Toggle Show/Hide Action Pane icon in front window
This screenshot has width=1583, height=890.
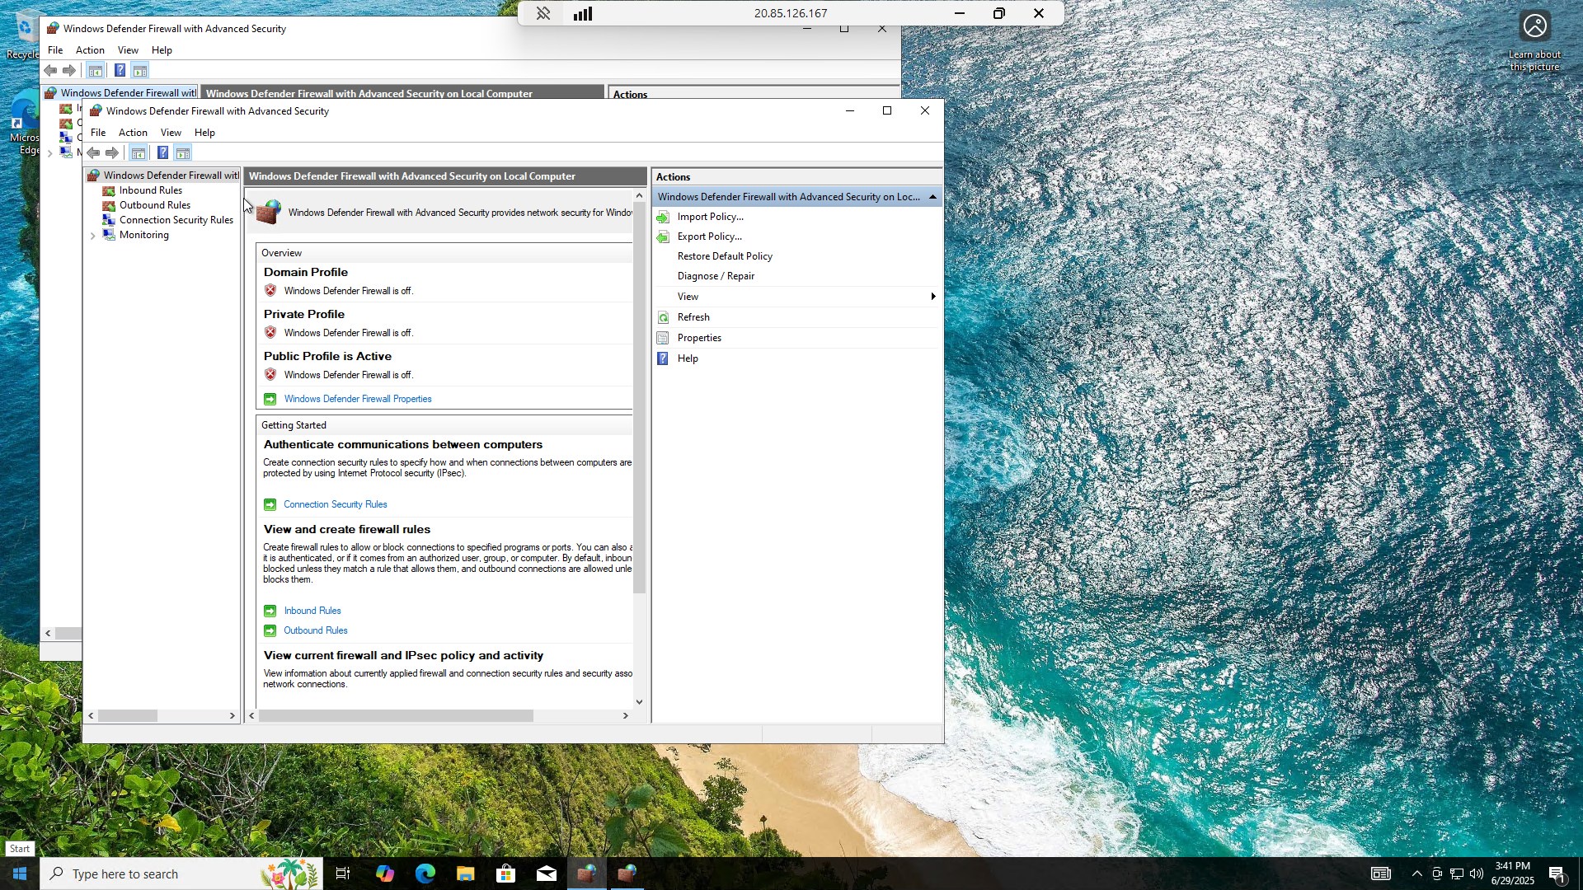(183, 153)
